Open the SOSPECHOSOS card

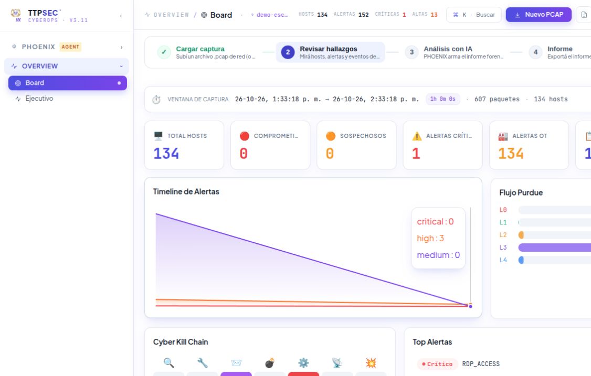[x=356, y=145]
